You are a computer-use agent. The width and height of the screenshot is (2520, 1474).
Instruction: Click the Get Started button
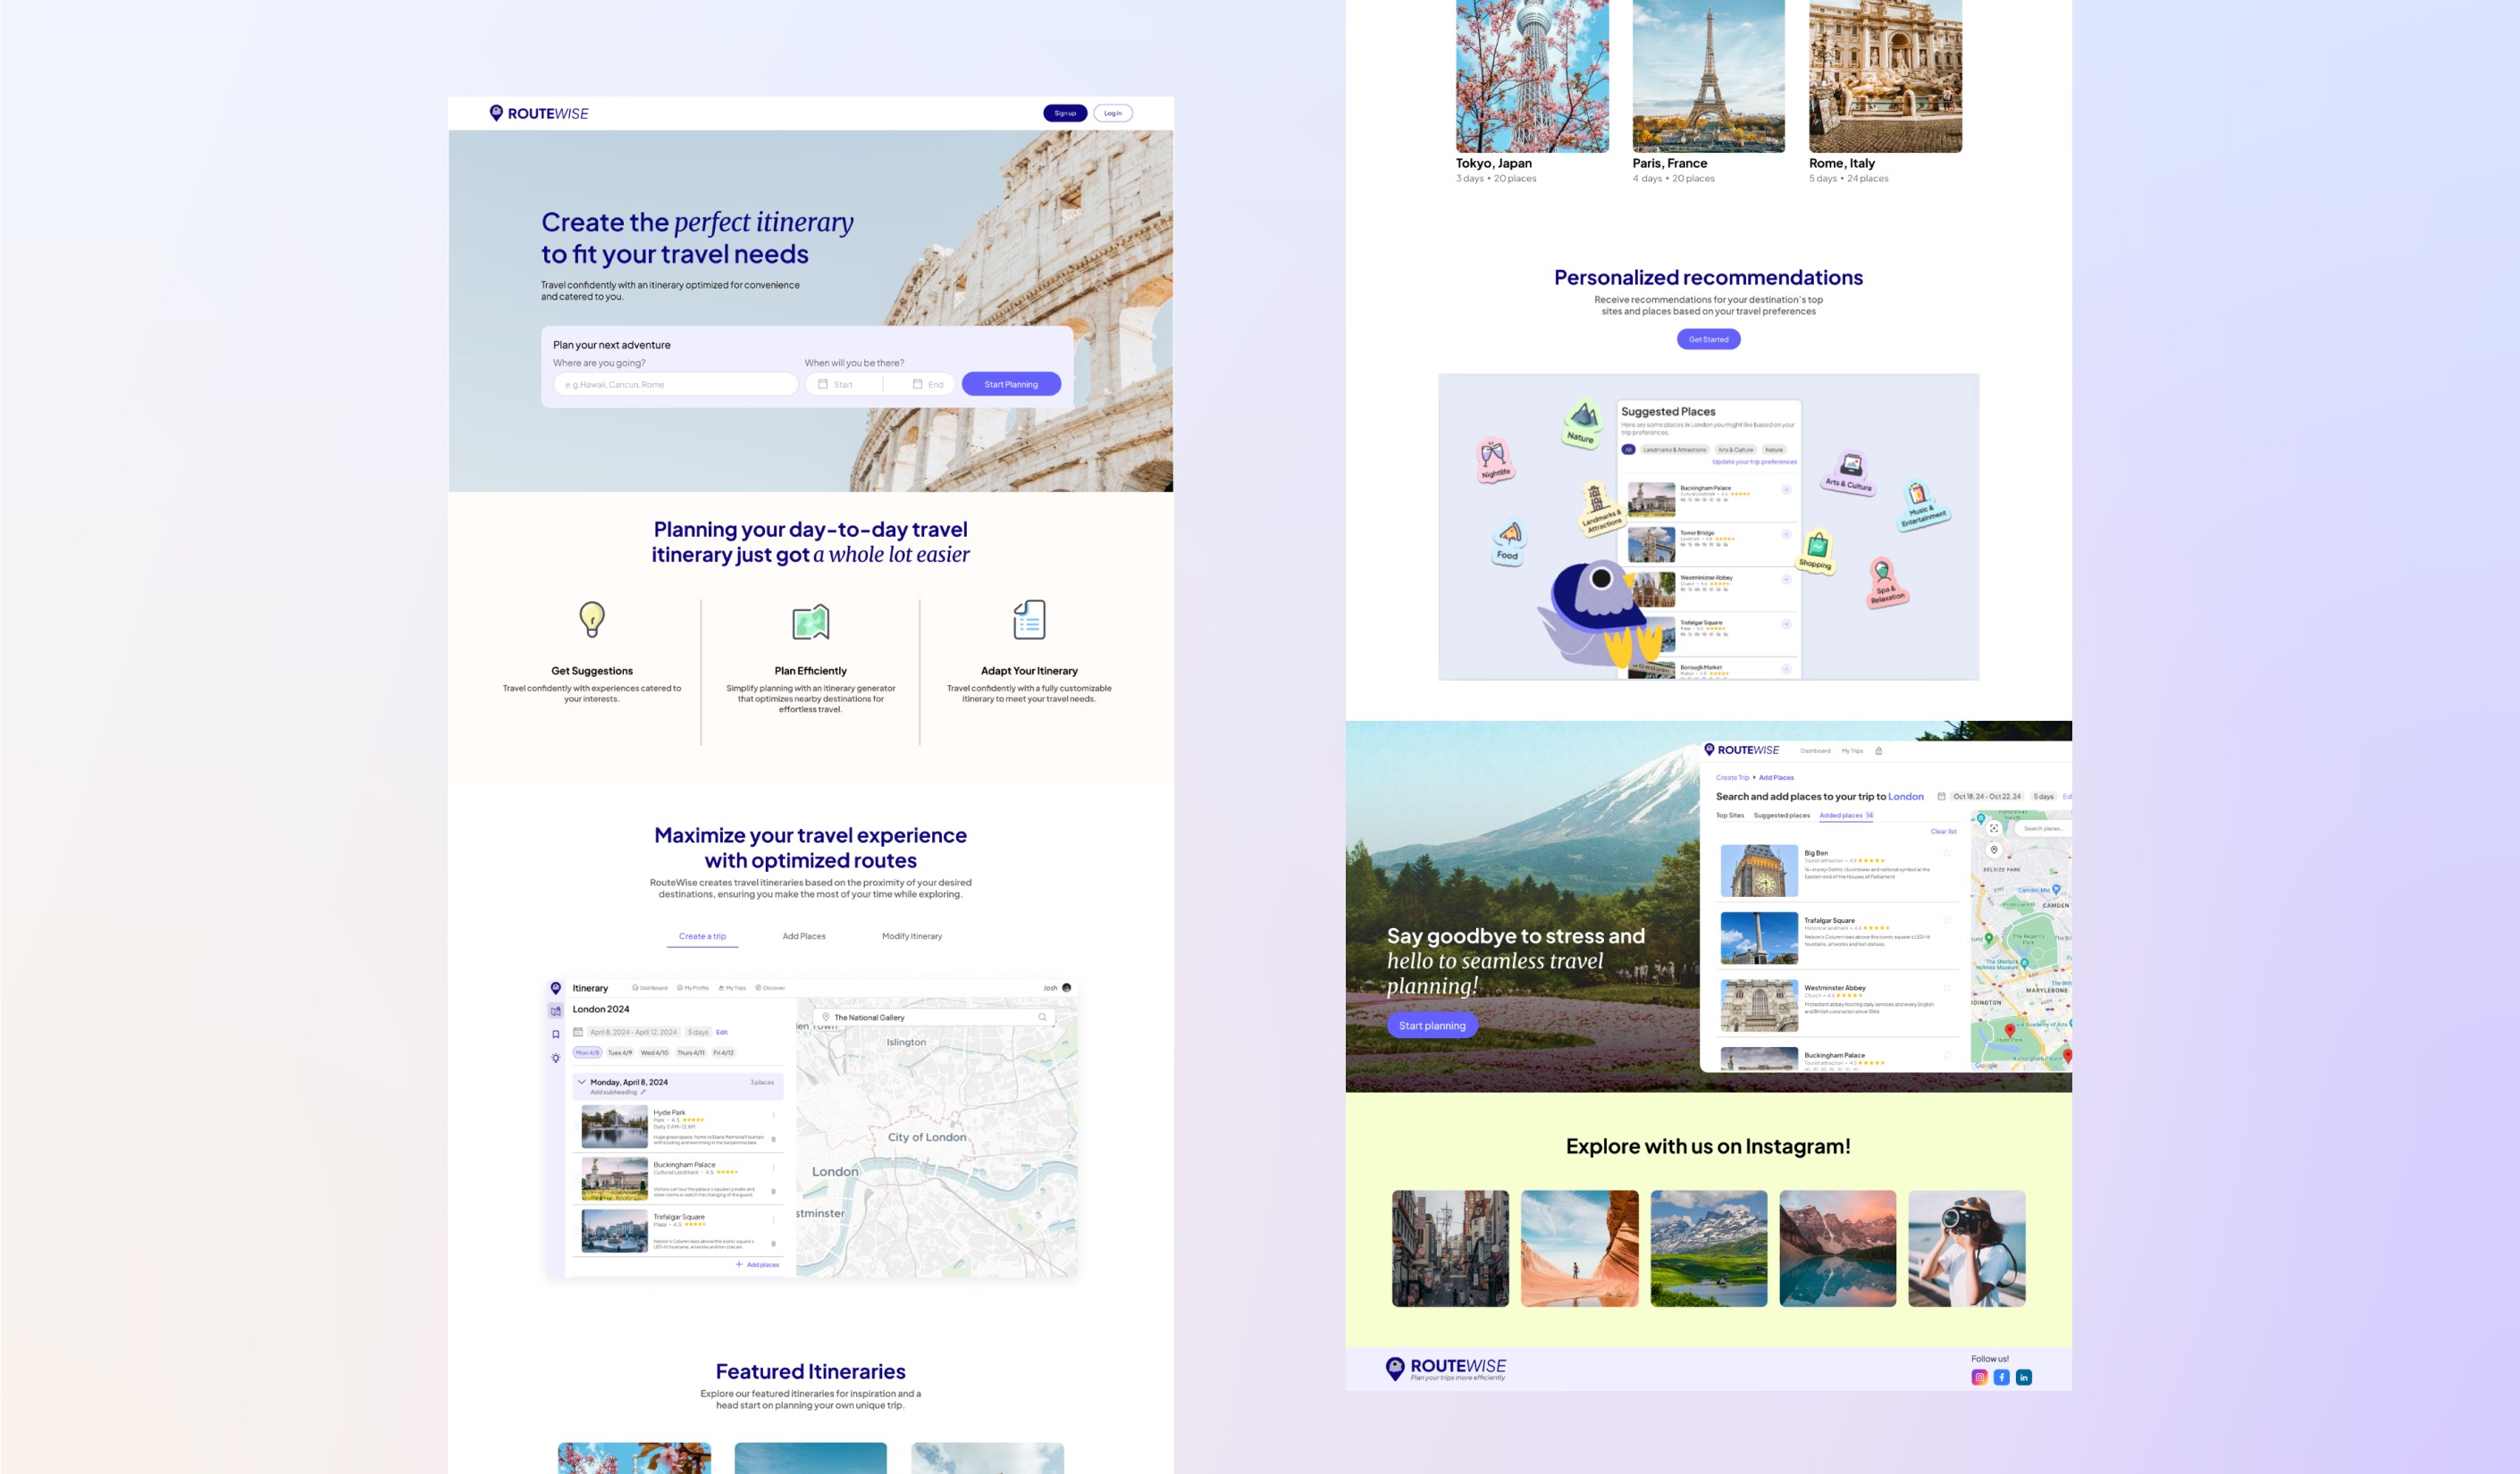tap(1708, 339)
